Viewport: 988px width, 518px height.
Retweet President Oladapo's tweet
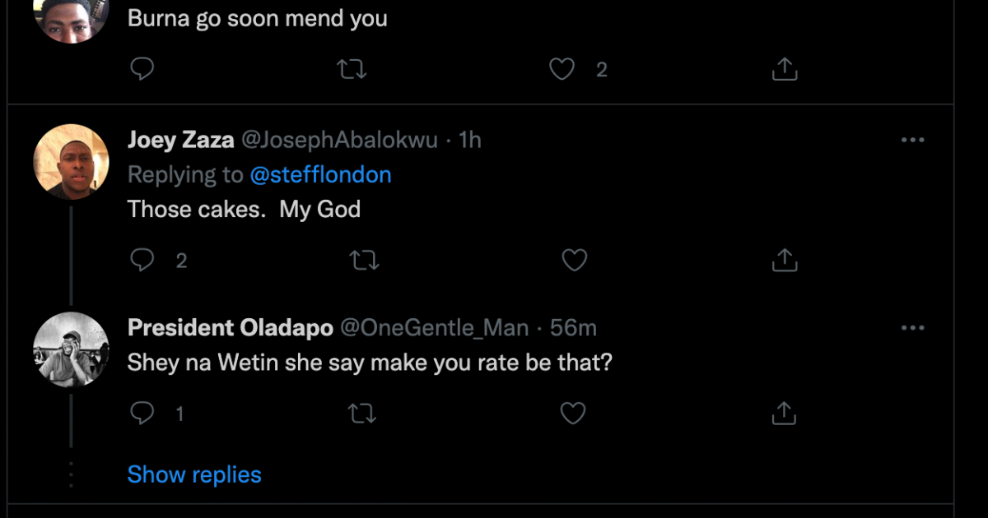point(362,413)
